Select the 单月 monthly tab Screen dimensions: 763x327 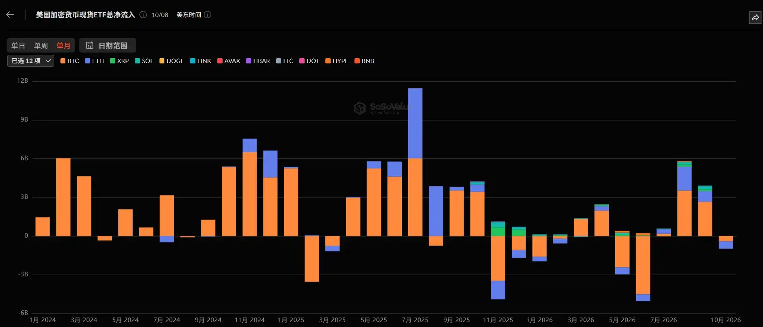pyautogui.click(x=63, y=46)
